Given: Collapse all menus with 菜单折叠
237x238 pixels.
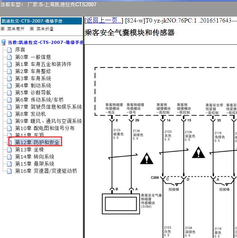Looking at the screenshot, I should coord(45,29).
